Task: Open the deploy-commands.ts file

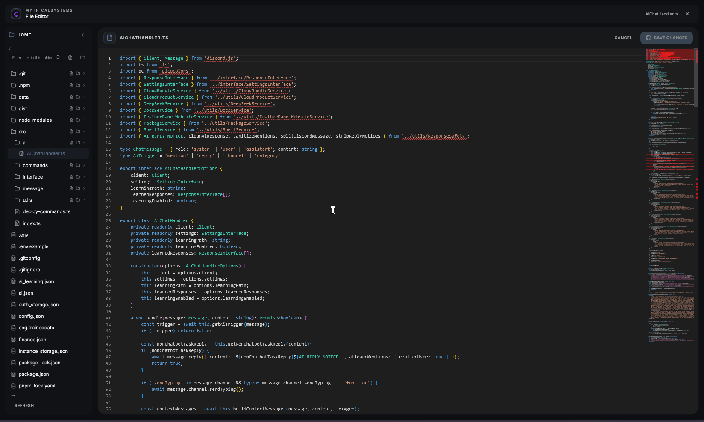Action: tap(47, 211)
